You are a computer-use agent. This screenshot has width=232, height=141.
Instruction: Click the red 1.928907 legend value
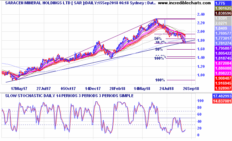(x=223, y=88)
